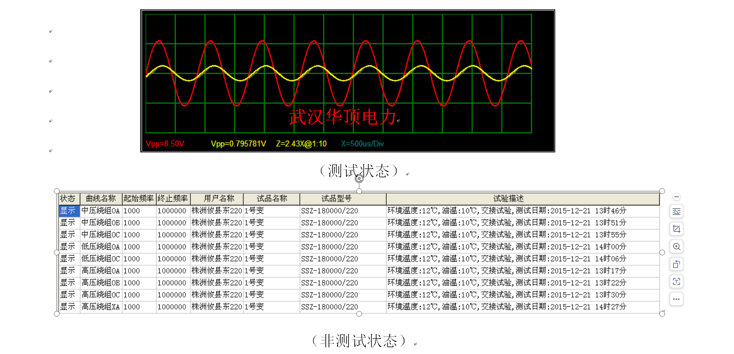Click the （非测试状态） caption text
This screenshot has height=354, width=734.
[x=359, y=340]
